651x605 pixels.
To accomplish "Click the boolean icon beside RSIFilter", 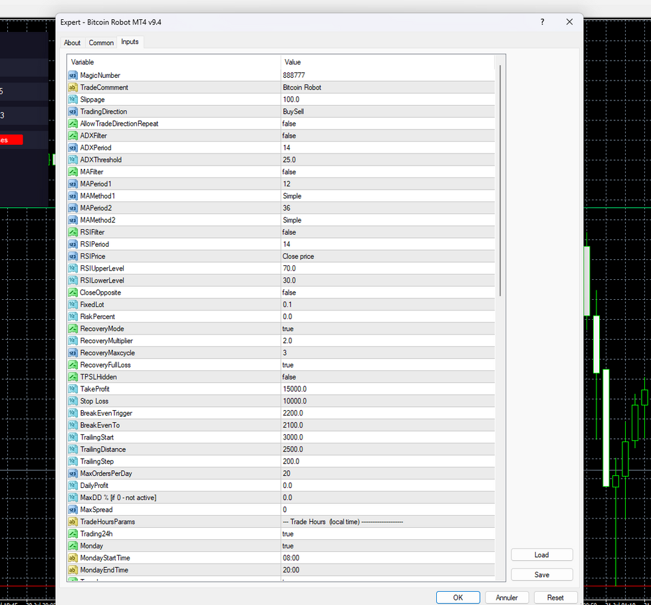I will click(x=72, y=232).
